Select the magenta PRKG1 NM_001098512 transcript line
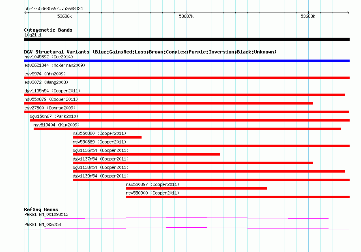 187,218
